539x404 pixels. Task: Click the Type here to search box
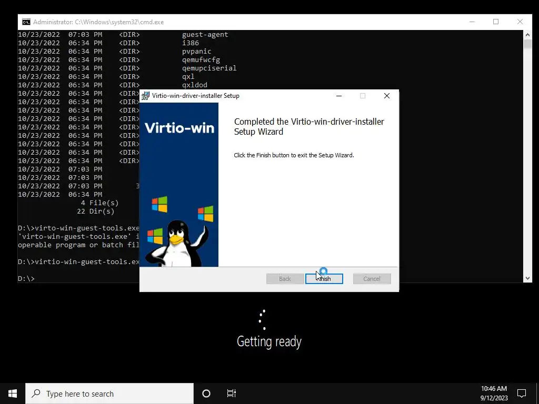pyautogui.click(x=109, y=393)
